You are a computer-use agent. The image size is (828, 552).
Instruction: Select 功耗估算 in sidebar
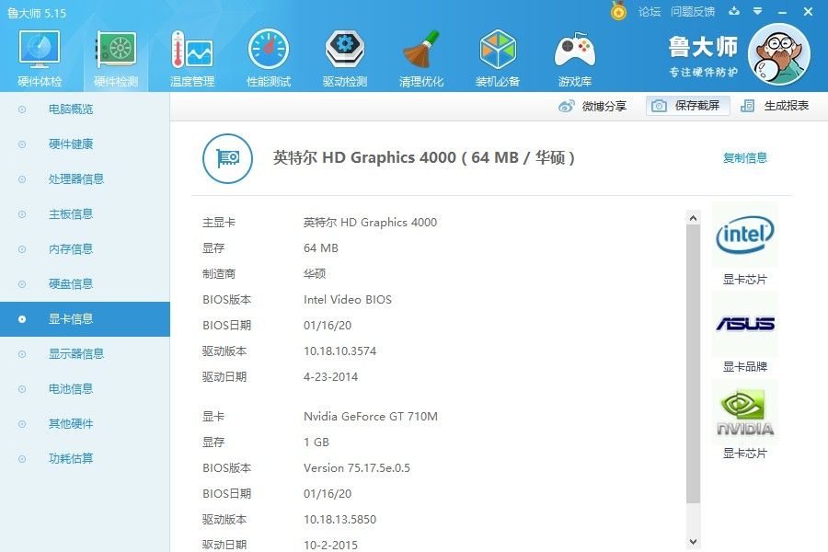coord(85,458)
